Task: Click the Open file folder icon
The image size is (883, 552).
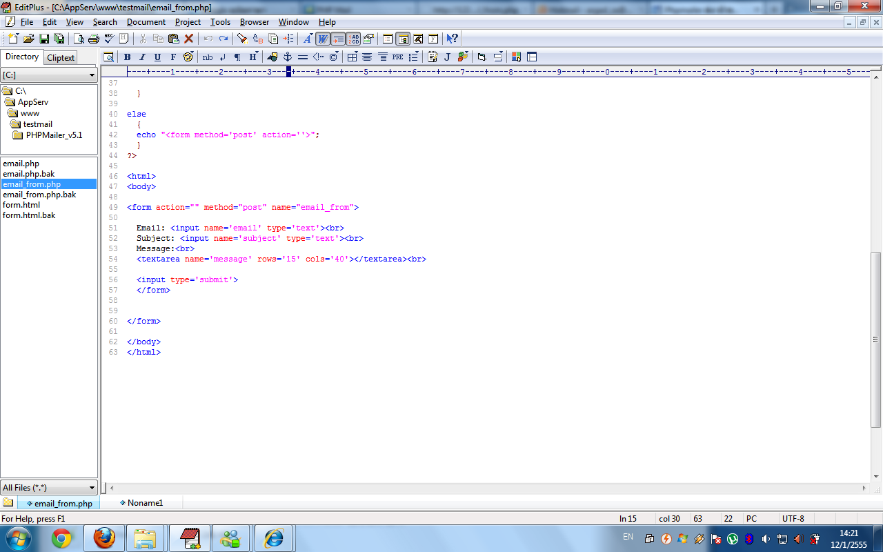Action: tap(29, 39)
